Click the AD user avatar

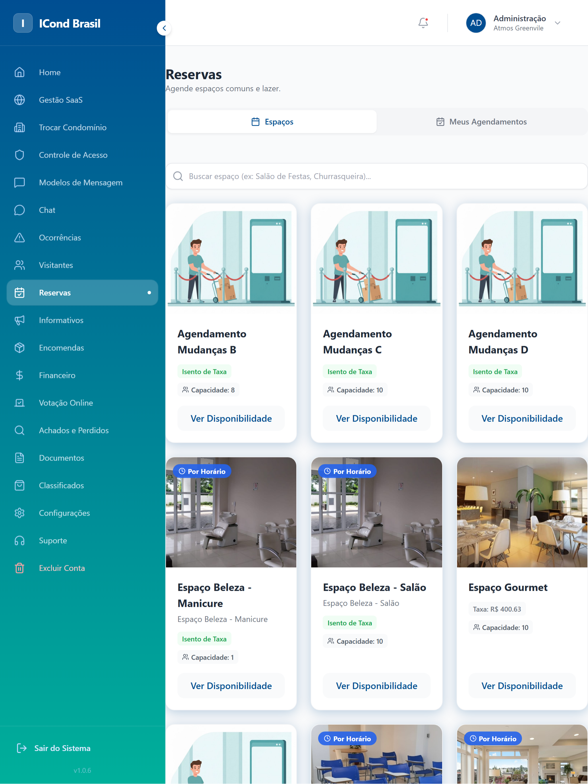click(x=476, y=23)
